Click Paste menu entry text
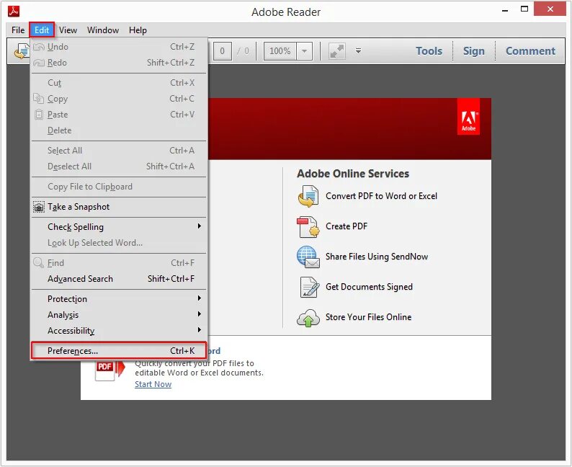The image size is (572, 467). point(58,115)
